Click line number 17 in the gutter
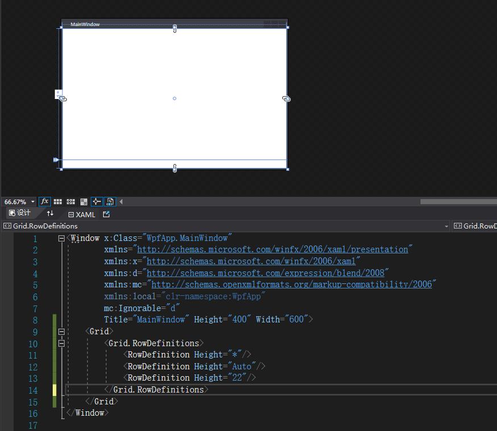497x431 pixels. pyautogui.click(x=33, y=425)
